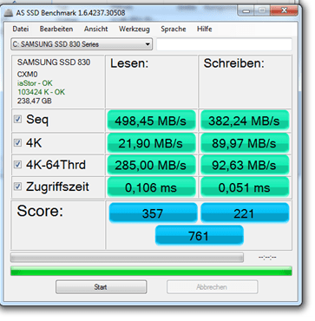Click the empty text field beside drive selector

(224, 44)
